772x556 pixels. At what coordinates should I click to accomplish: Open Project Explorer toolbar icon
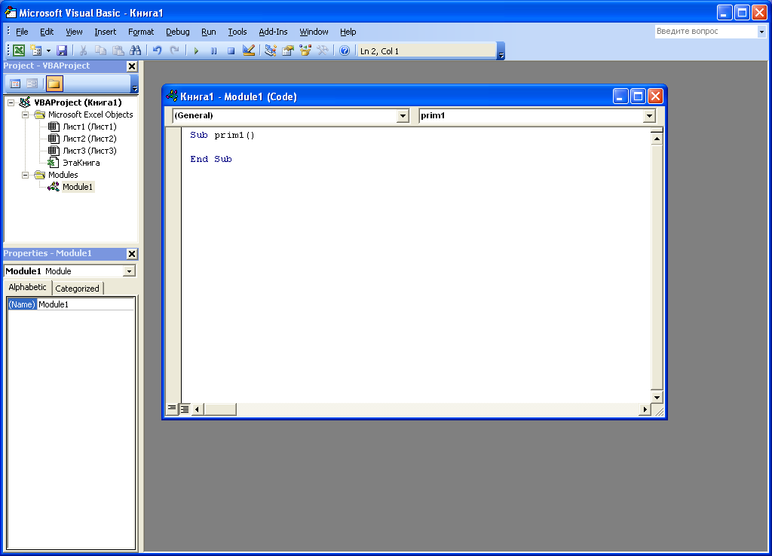point(271,50)
